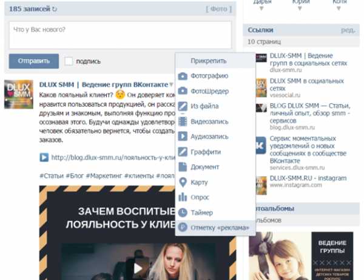
Task: Click the play icon beside Аудиозапись
Action: (x=183, y=137)
